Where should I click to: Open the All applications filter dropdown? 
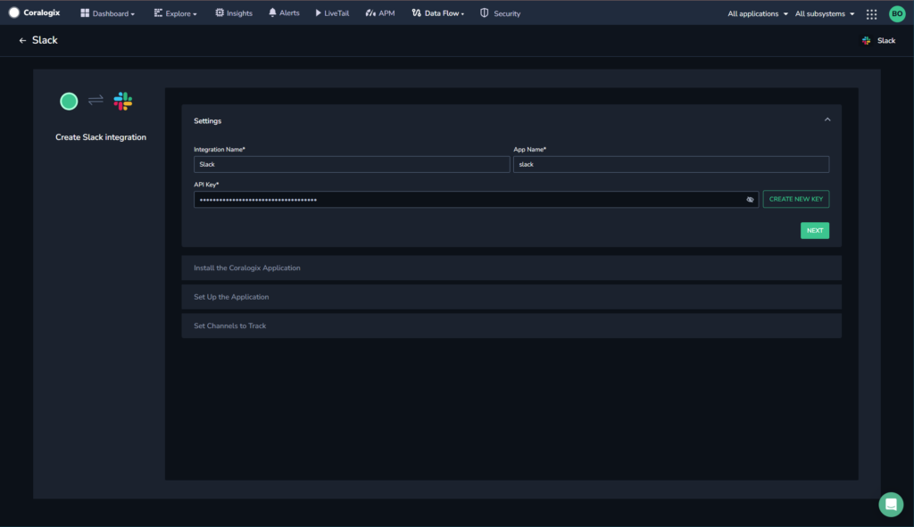pos(758,13)
